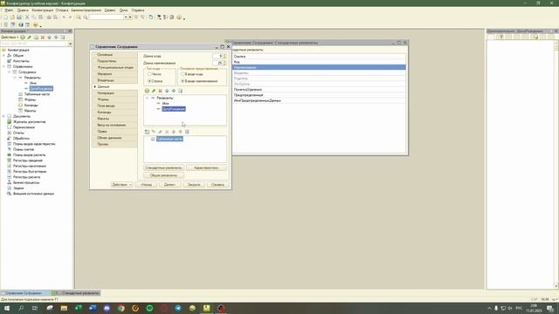
Task: Collapse Реквизиты node inside Сотрудники dialog
Action: point(147,98)
